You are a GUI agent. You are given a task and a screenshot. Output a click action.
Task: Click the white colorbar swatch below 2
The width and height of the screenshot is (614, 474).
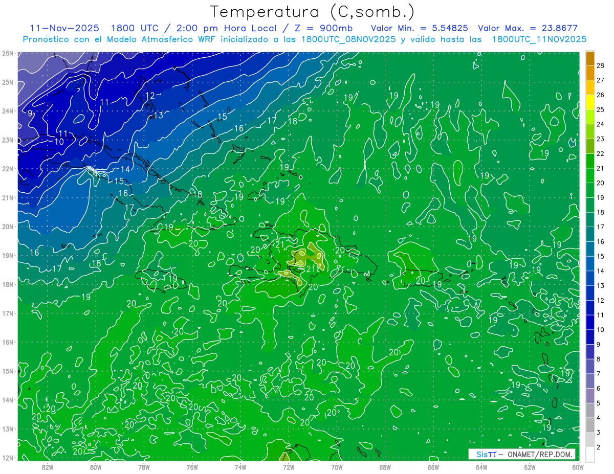(x=590, y=454)
